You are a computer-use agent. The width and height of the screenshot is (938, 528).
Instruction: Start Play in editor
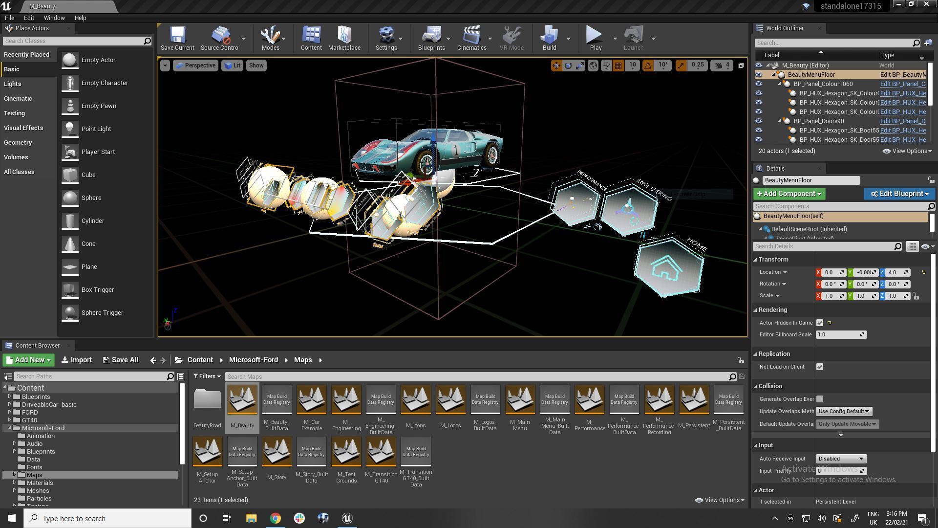[595, 38]
